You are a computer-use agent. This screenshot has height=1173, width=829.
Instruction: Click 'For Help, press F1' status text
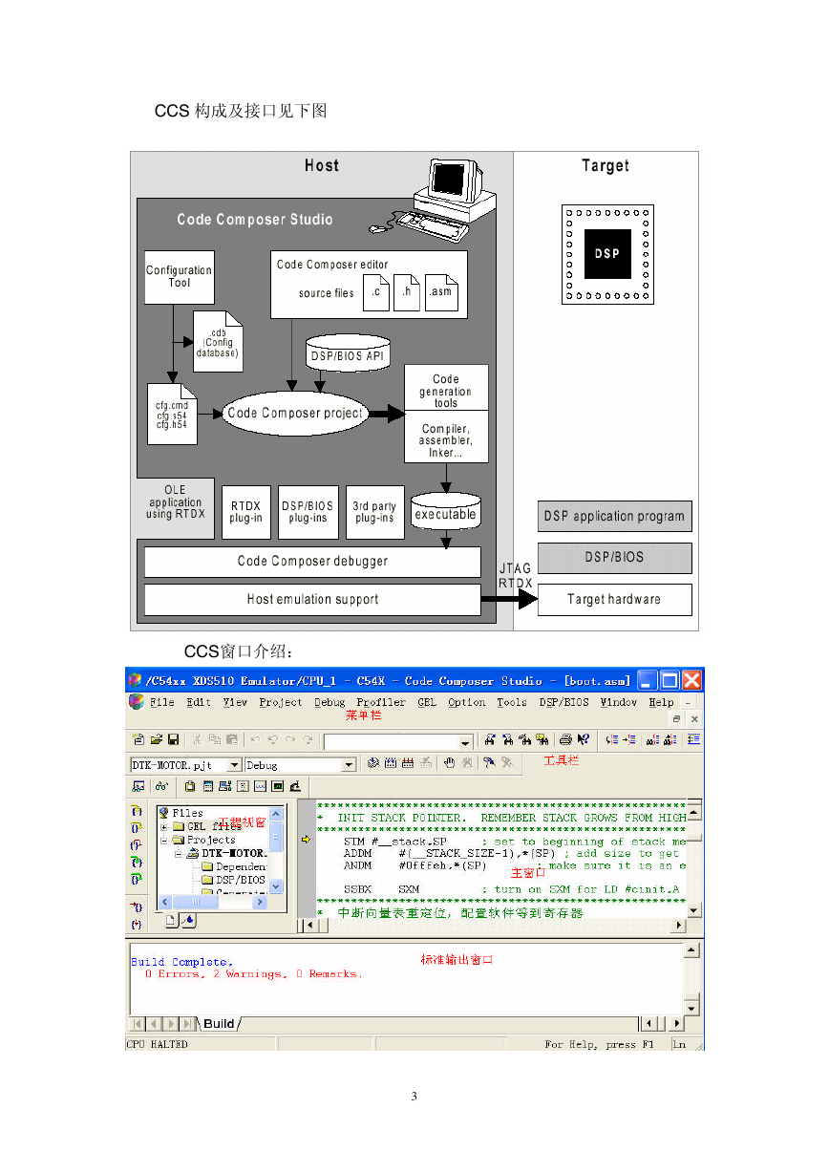[600, 1044]
